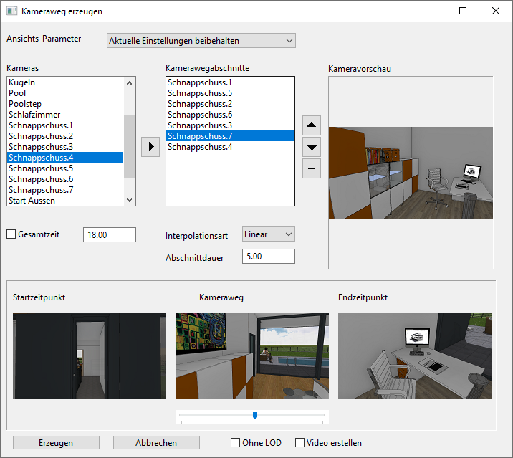Select Schlafzimmer in the Kameras list
This screenshot has width=513, height=458.
34,115
